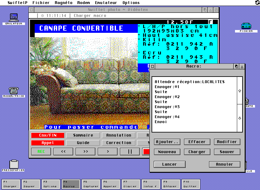Image resolution: width=260 pixels, height=190 pixels.
Task: Open the Emulateur desktop icon
Action: pos(14,18)
